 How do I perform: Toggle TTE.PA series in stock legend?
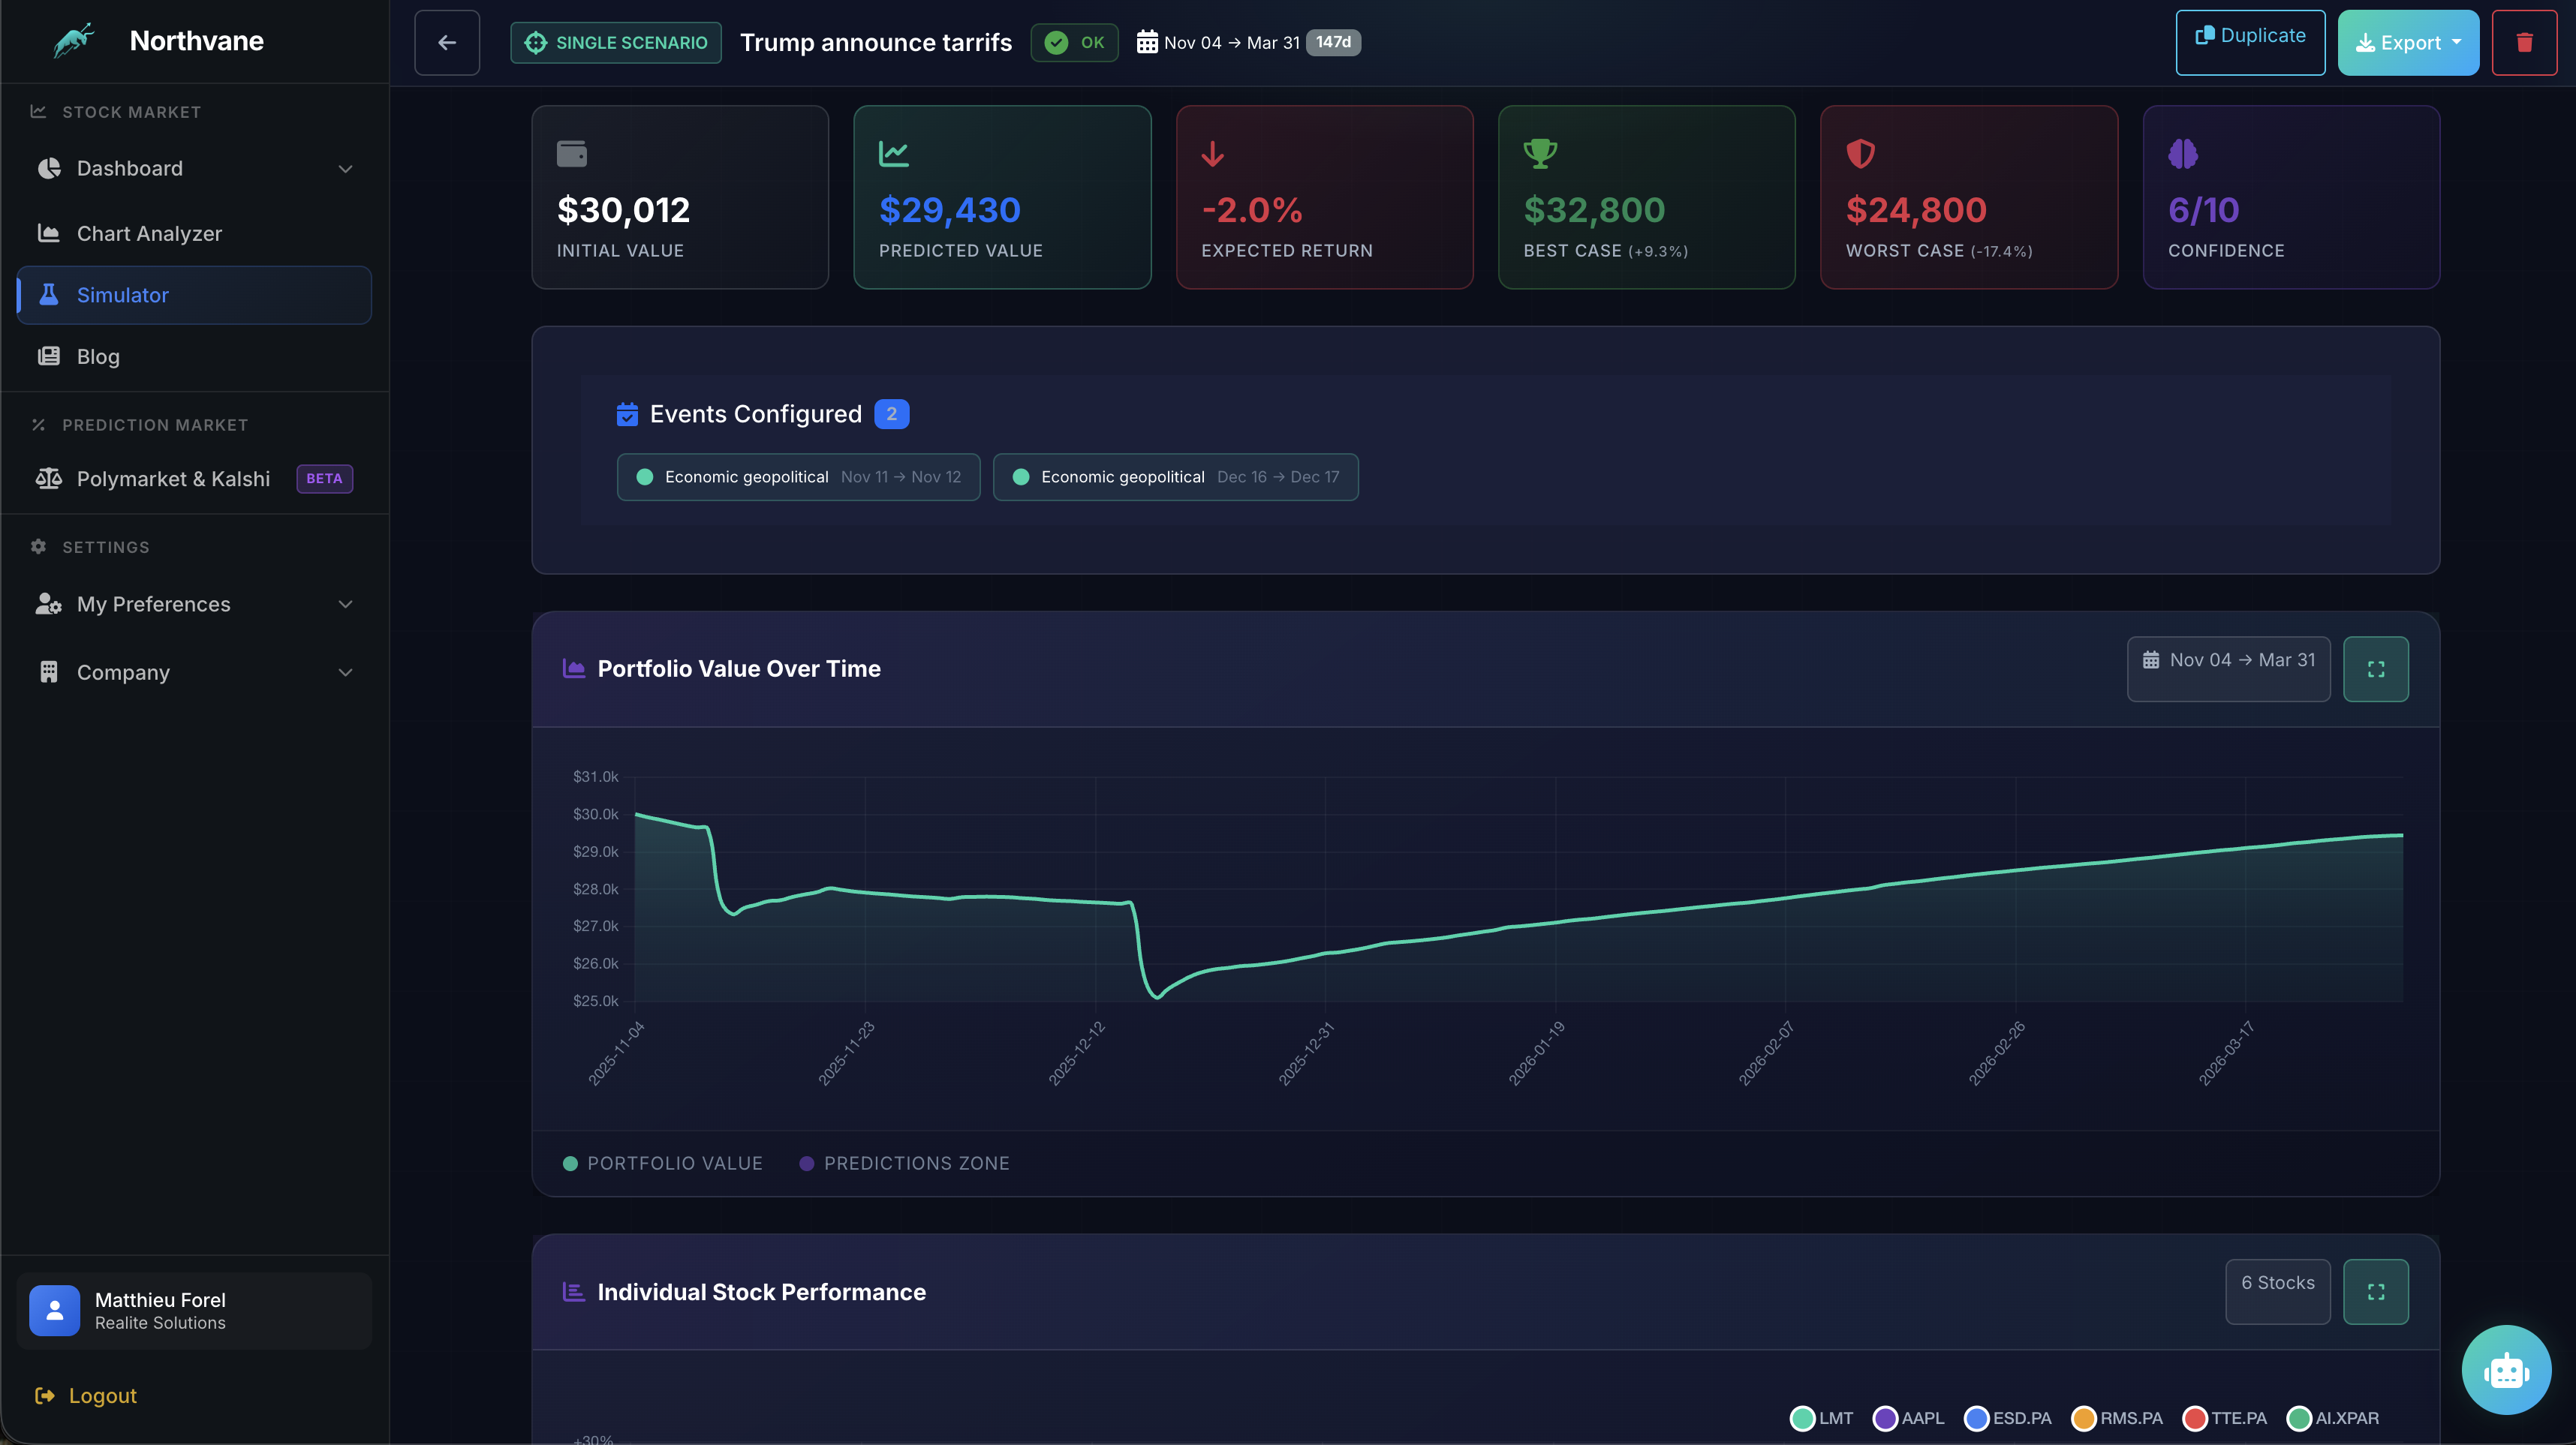[x=2225, y=1418]
